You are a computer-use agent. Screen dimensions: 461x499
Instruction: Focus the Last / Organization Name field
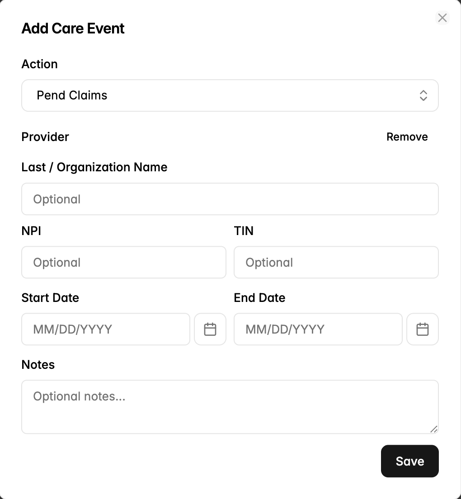point(230,199)
